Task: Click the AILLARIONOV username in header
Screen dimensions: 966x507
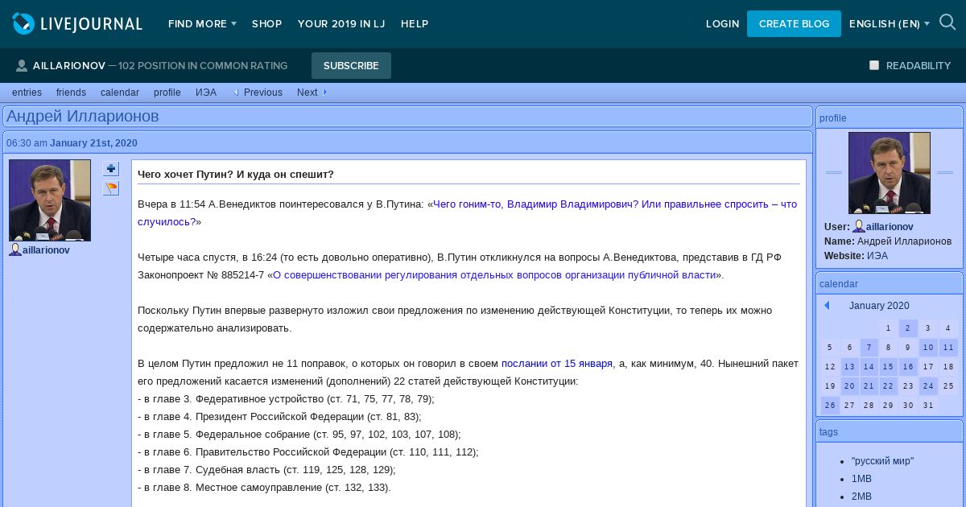Action: pyautogui.click(x=69, y=66)
